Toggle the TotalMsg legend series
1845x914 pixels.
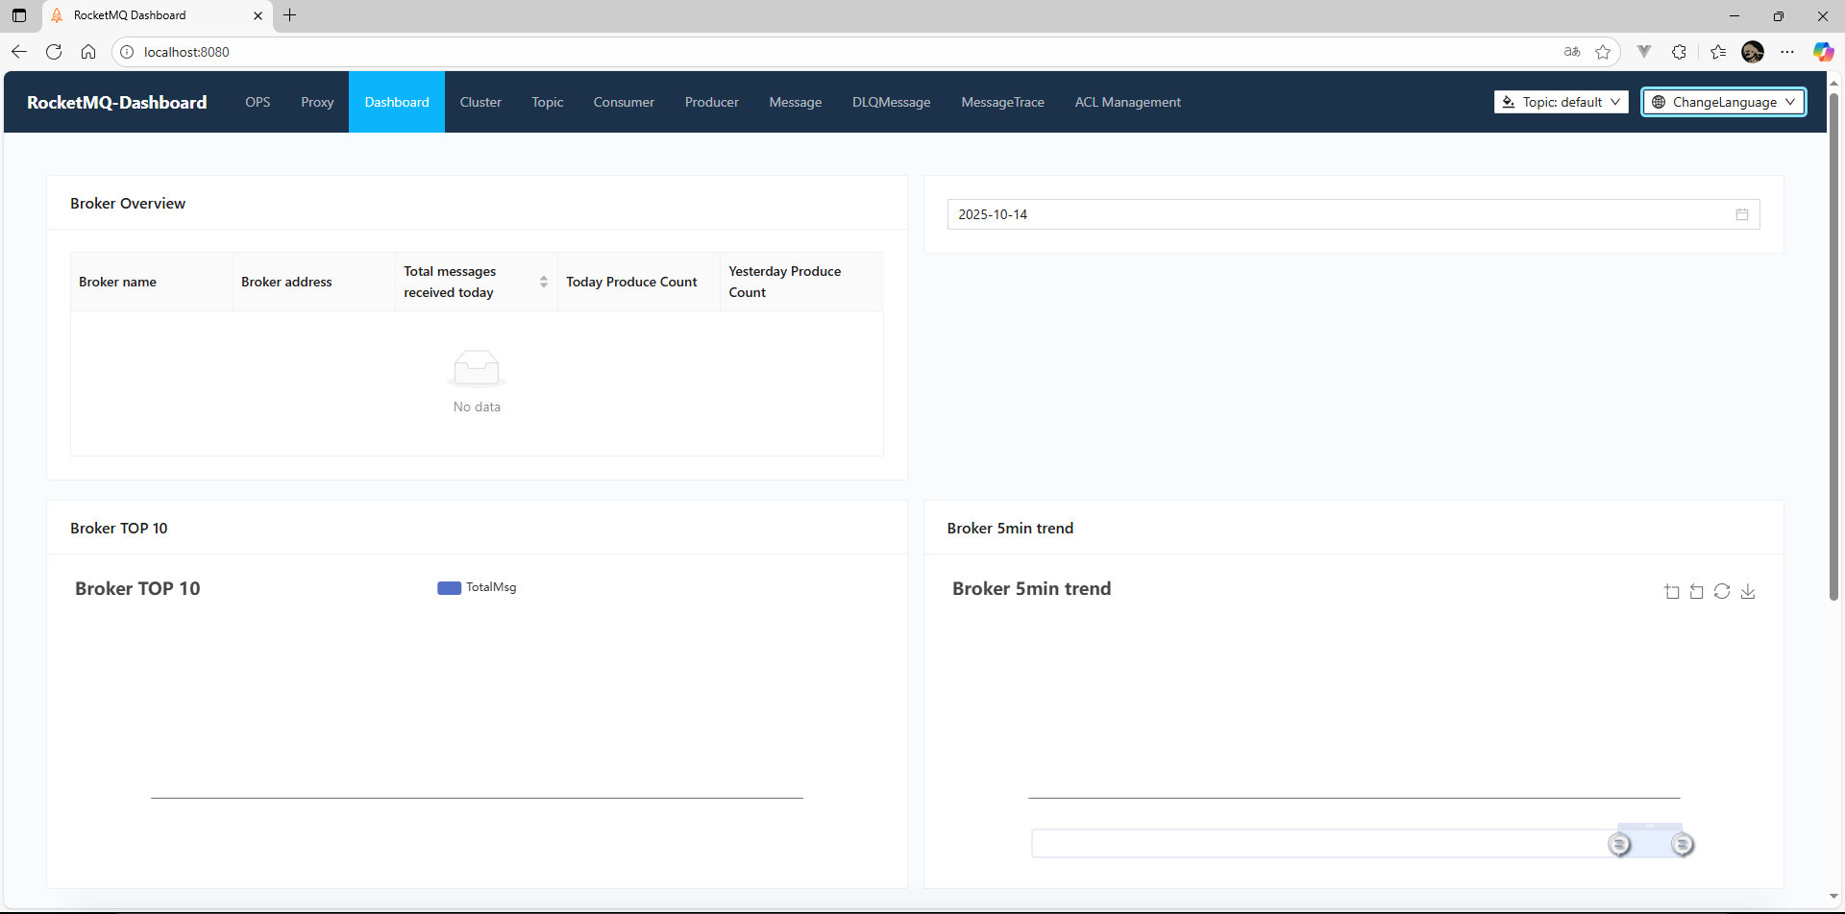(x=478, y=587)
